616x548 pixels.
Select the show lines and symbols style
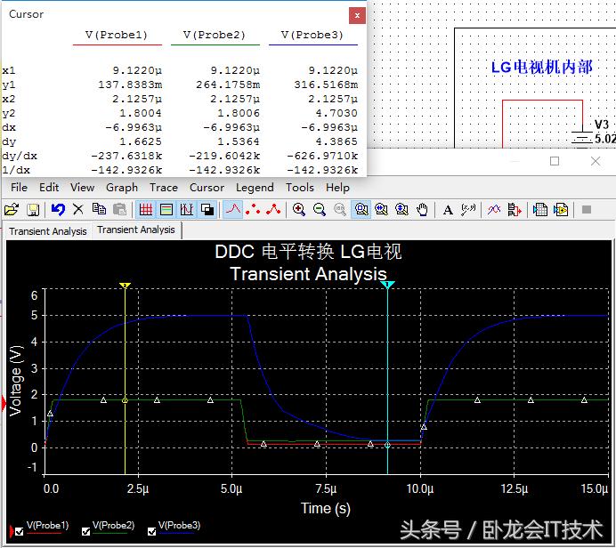pos(273,210)
